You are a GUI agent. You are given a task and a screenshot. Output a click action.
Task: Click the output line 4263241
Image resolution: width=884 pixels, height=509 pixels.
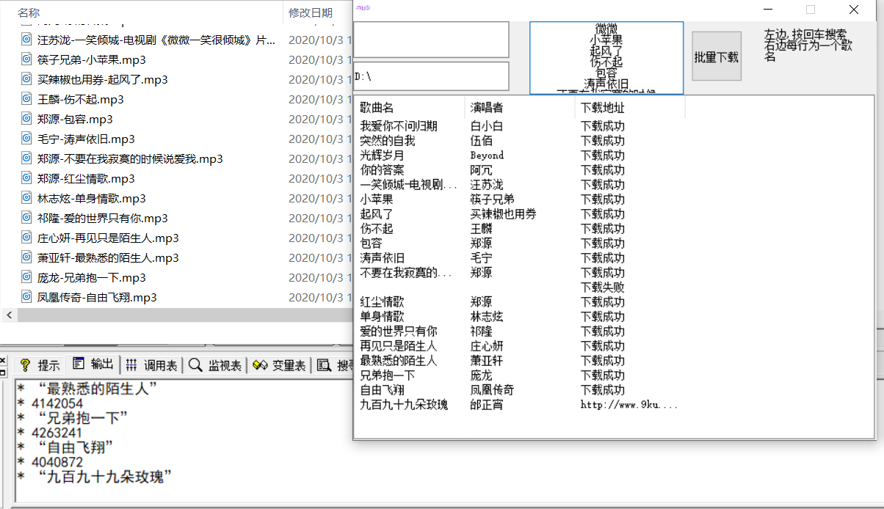tap(57, 433)
